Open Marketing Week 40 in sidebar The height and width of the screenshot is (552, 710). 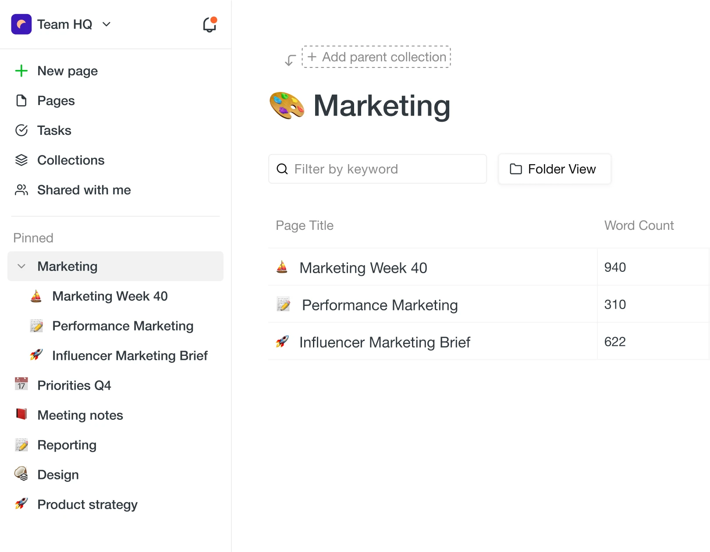tap(110, 296)
